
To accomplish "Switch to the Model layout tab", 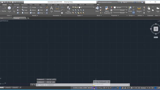I will [2, 87].
